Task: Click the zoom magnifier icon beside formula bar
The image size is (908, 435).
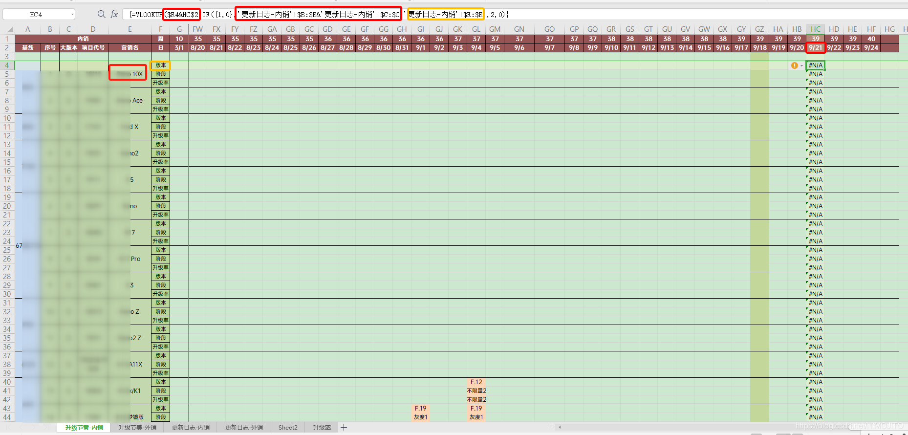Action: [x=101, y=14]
